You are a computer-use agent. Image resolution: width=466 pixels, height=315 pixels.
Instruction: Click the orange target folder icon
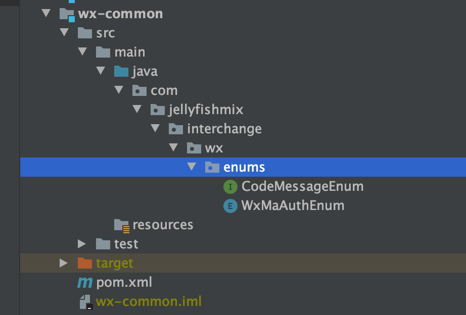click(85, 264)
